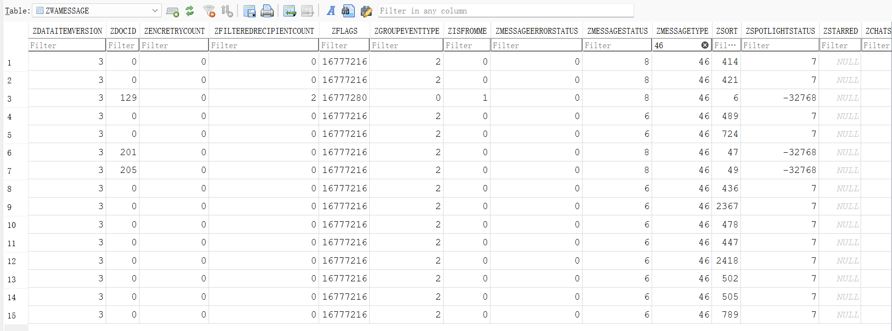Image resolution: width=892 pixels, height=331 pixels.
Task: Click the save table as icon
Action: tap(250, 11)
